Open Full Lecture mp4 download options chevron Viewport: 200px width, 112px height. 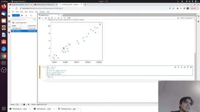pyautogui.click(x=30, y=109)
